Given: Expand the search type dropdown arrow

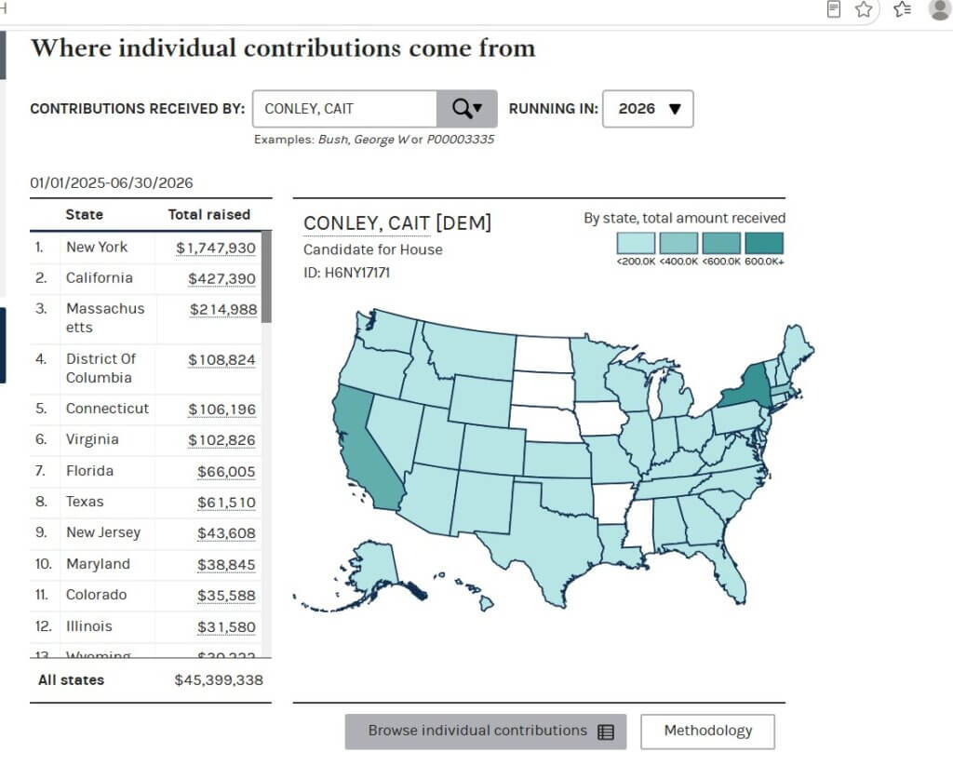Looking at the screenshot, I should [x=477, y=108].
